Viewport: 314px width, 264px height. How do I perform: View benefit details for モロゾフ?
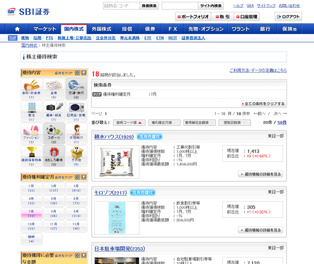click(260, 230)
